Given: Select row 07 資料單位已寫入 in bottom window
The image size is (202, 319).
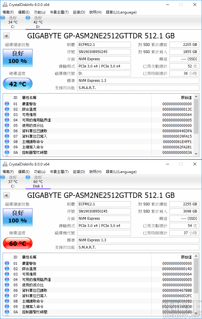Looking at the screenshot, I should [99, 296].
